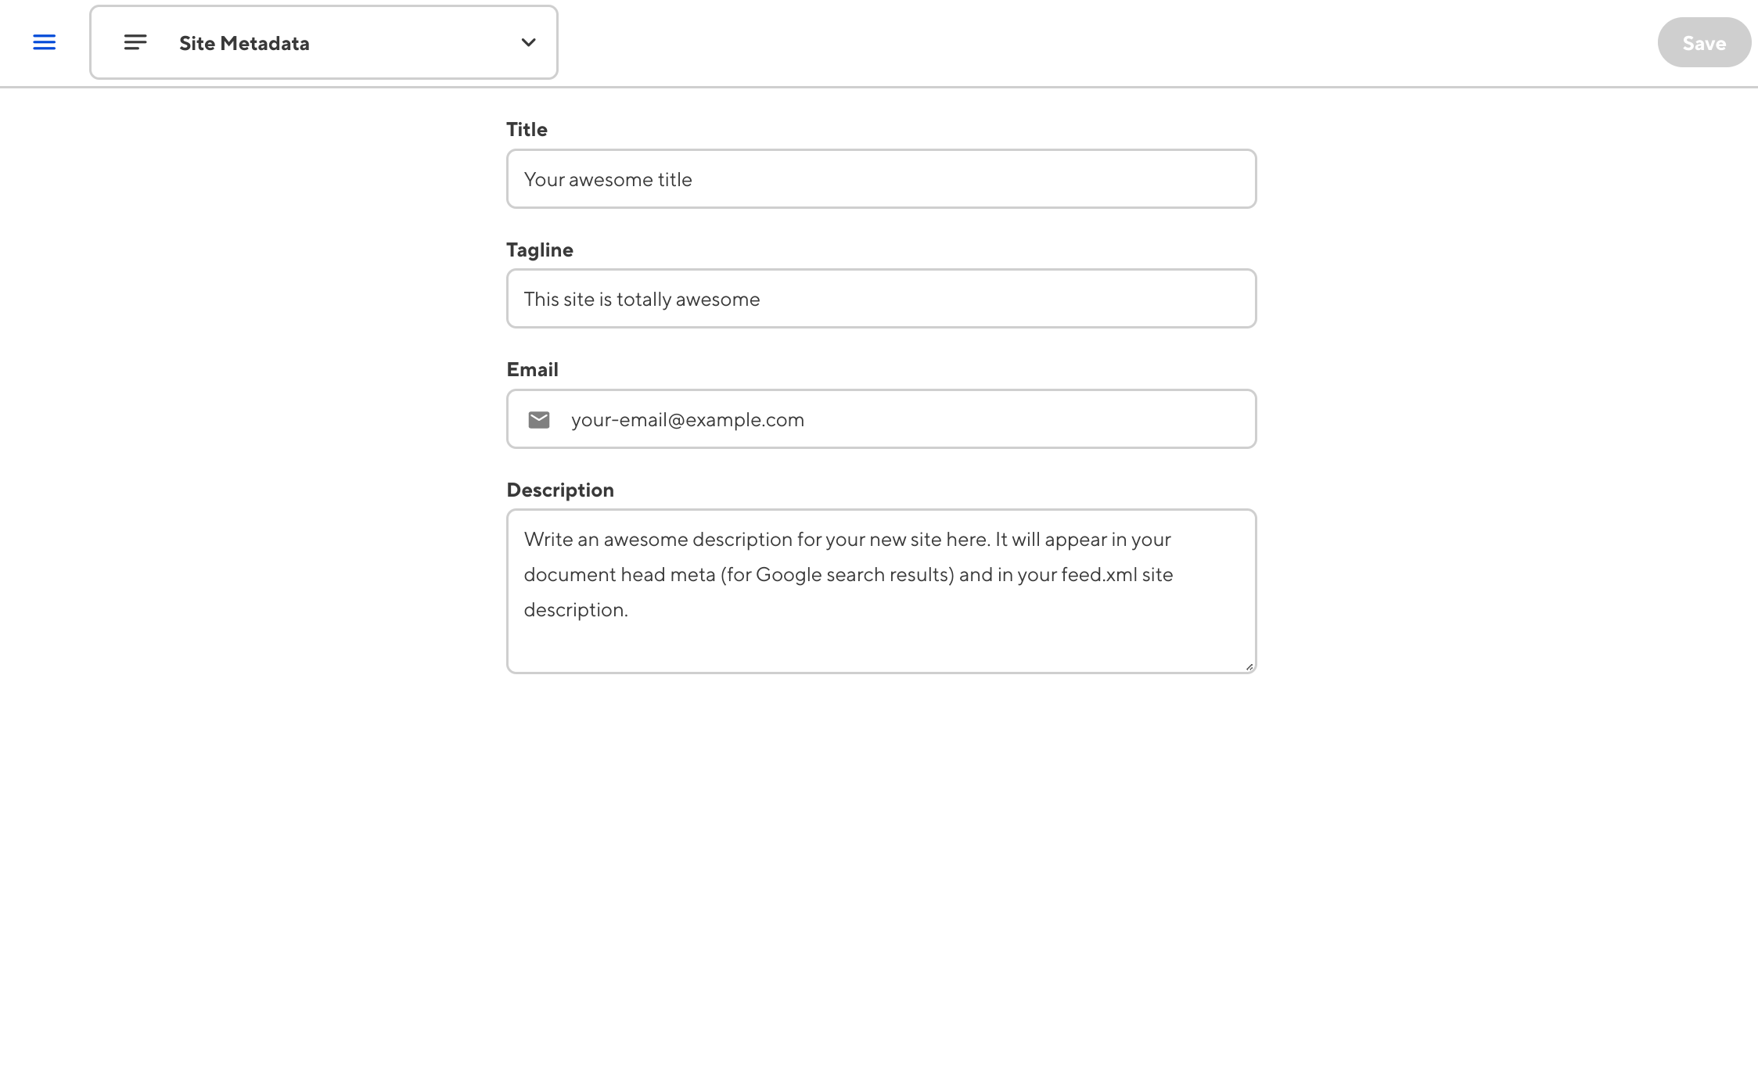Collapse the Site Metadata selection list
This screenshot has width=1758, height=1077.
point(528,42)
